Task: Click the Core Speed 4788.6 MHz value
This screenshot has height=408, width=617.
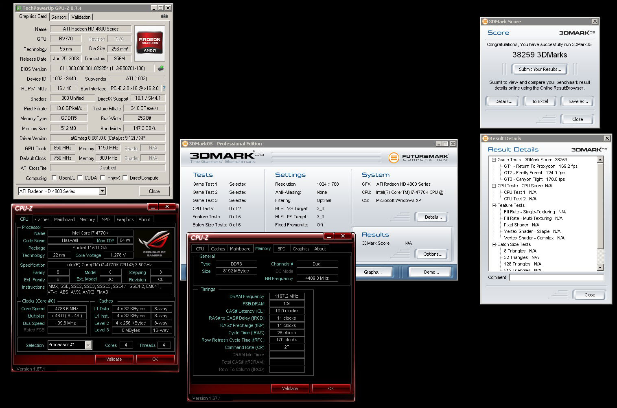Action: coord(67,309)
